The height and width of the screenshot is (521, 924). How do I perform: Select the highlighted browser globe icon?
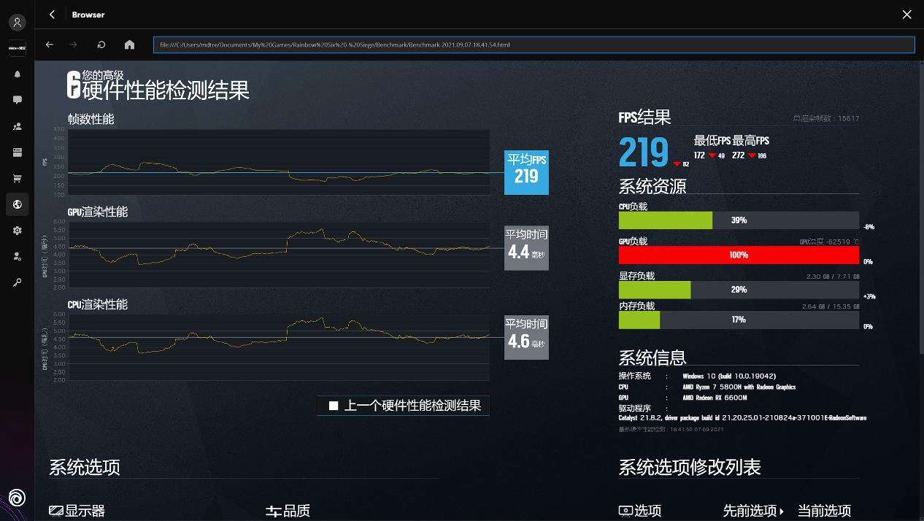coord(17,204)
